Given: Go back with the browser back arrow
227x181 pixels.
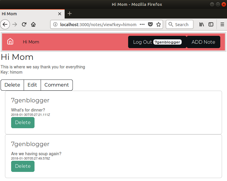Looking at the screenshot, I should 5,24.
